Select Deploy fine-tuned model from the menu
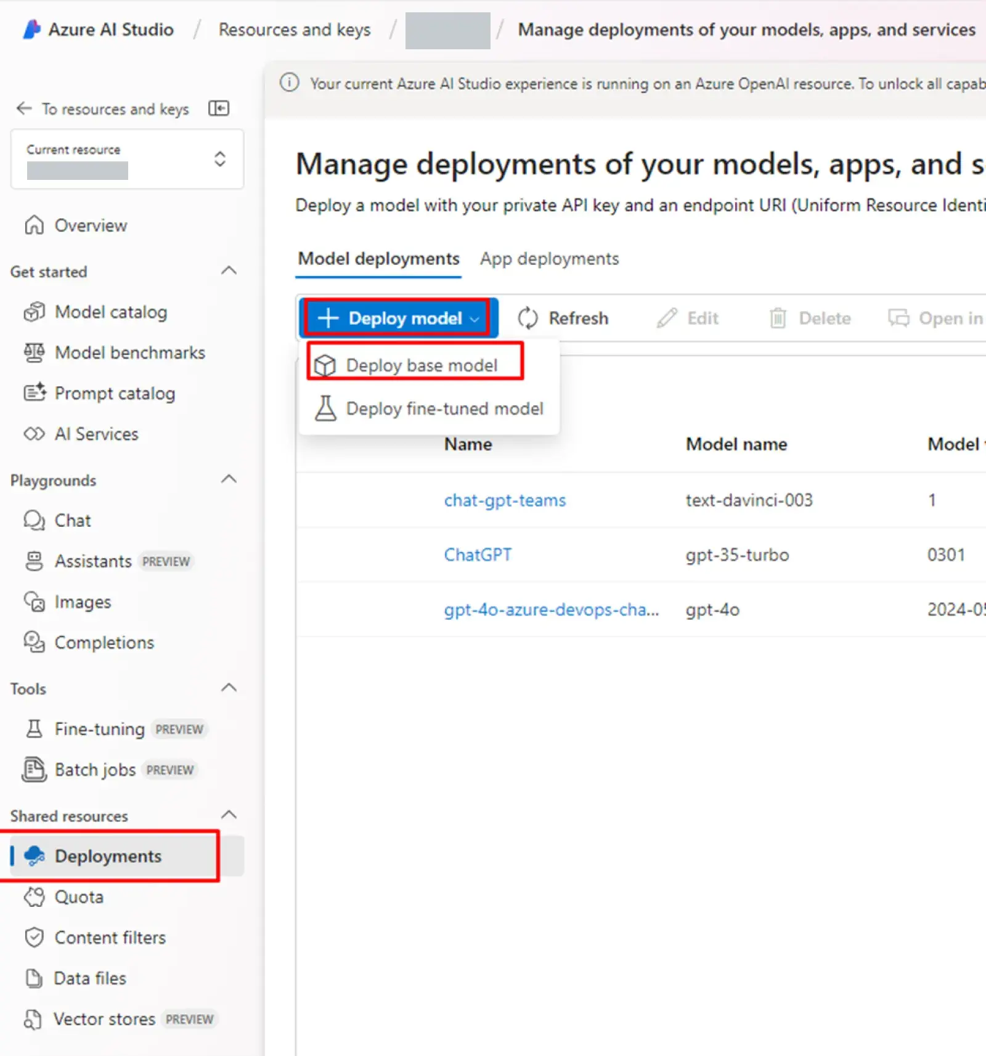This screenshot has height=1056, width=986. click(430, 408)
